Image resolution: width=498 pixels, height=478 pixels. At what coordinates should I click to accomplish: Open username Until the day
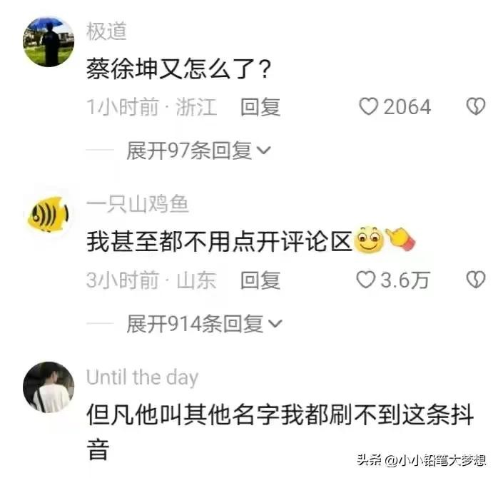(x=142, y=377)
